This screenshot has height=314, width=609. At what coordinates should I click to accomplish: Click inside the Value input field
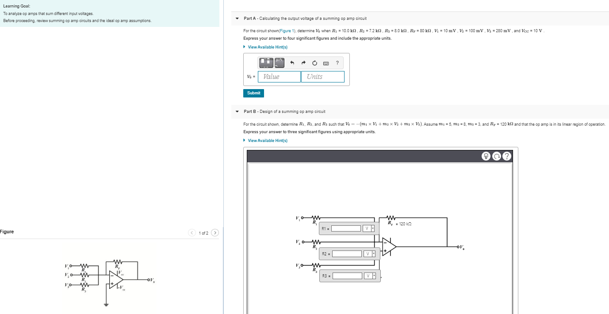pos(279,76)
